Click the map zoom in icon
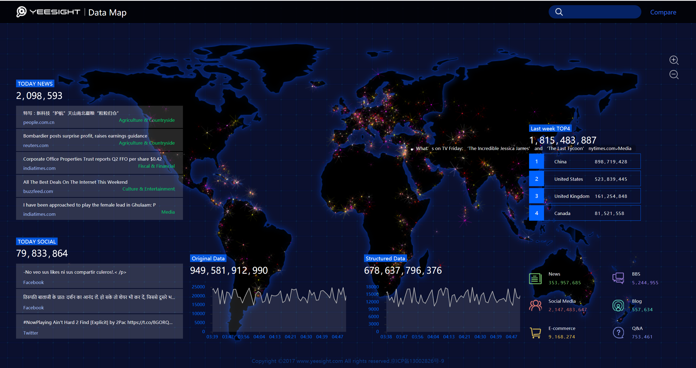Screen dimensions: 696x368 pyautogui.click(x=674, y=60)
